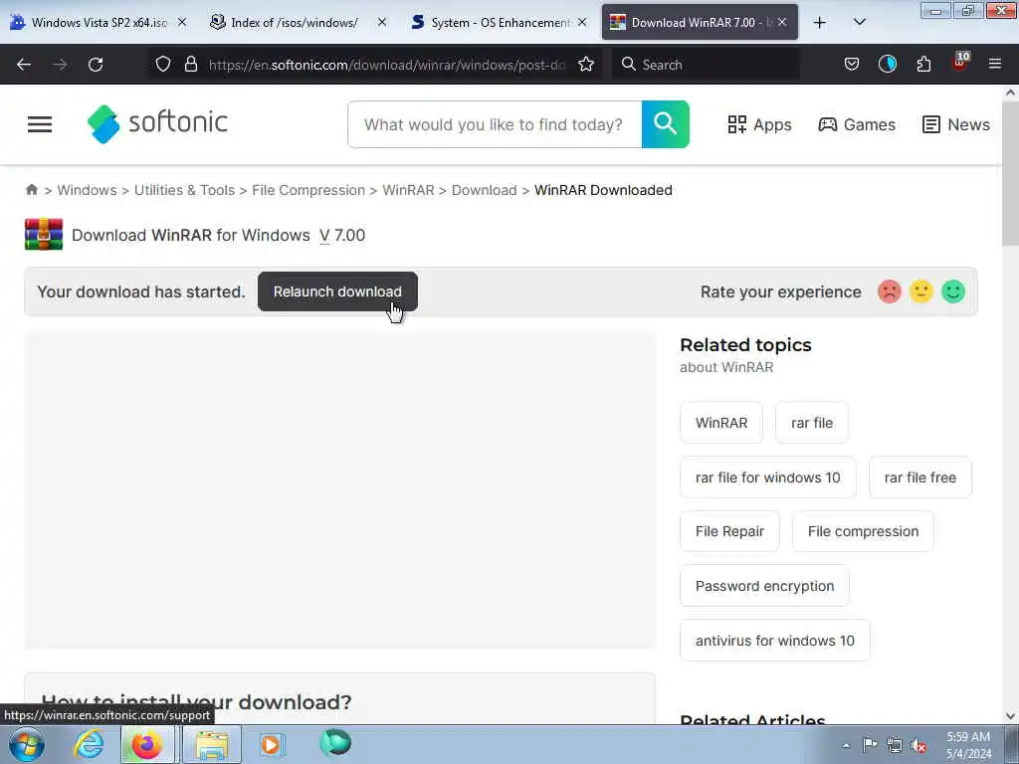Click the Relaunch download button
Viewport: 1019px width, 764px height.
pos(337,291)
